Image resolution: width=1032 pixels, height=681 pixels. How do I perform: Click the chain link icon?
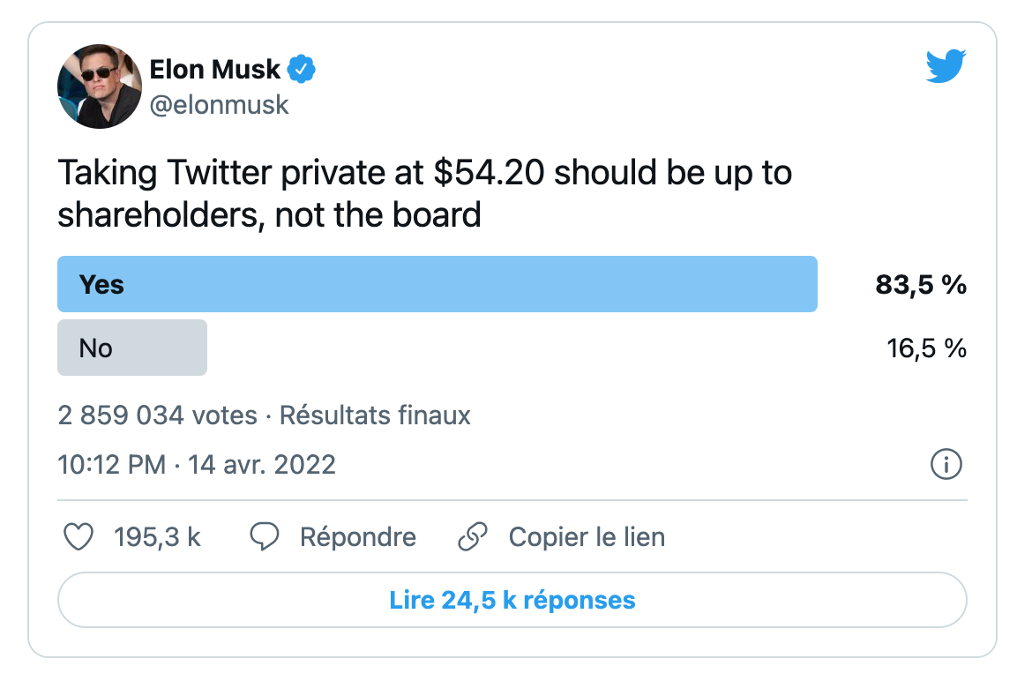pos(473,537)
